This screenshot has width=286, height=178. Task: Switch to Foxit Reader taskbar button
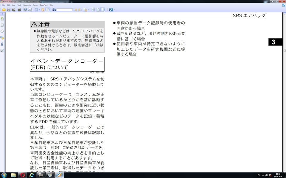[60, 175]
